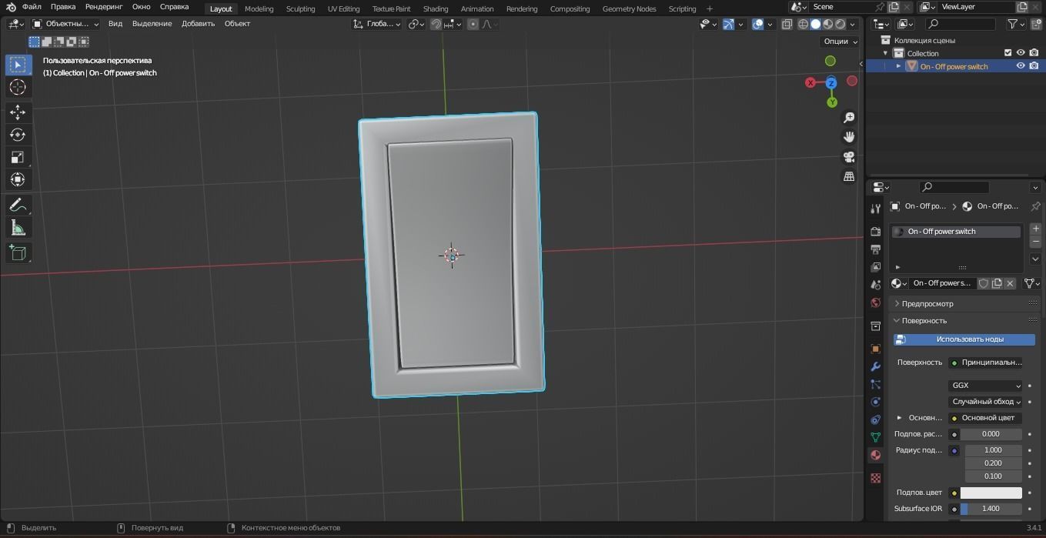Open the Texture properties checker tab
The image size is (1046, 538).
click(x=875, y=478)
